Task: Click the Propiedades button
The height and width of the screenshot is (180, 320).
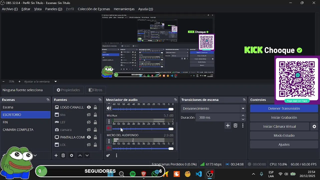Action: pos(68,90)
